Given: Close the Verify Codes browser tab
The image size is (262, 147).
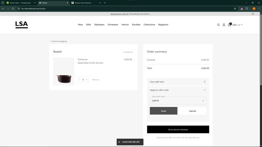Looking at the screenshot, I should [35, 3].
